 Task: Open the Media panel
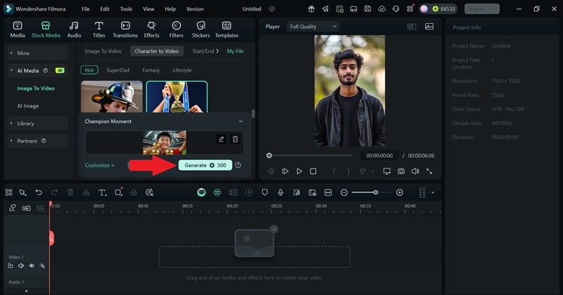tap(17, 29)
